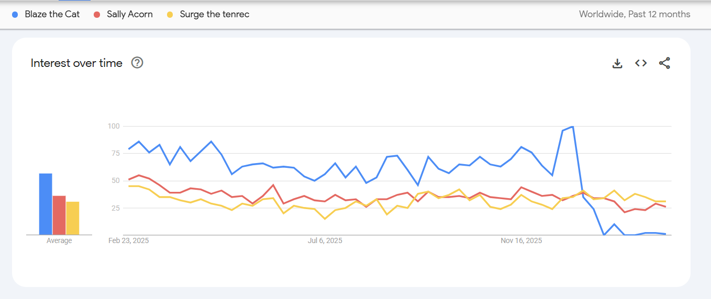711x299 pixels.
Task: Click the blue average bar
Action: click(46, 204)
